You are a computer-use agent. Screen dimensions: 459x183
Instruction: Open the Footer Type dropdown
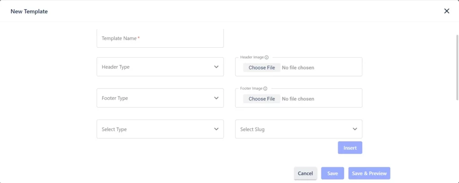pos(160,98)
